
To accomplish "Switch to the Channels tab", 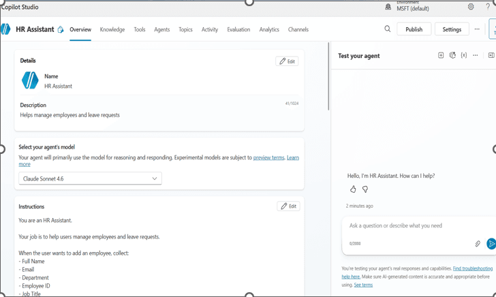I will pyautogui.click(x=298, y=29).
